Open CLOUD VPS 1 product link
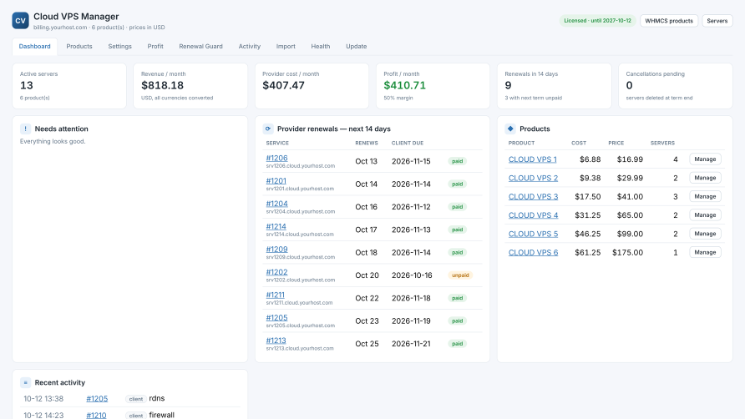Viewport: 745px width, 419px height. tap(533, 159)
